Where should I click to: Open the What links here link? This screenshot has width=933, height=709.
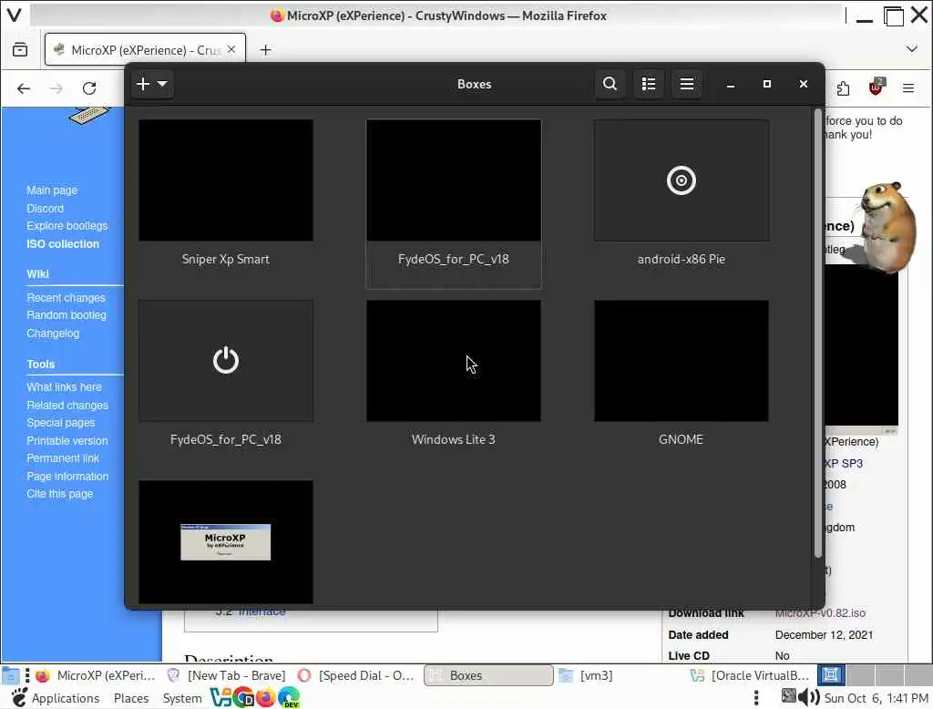pos(65,387)
